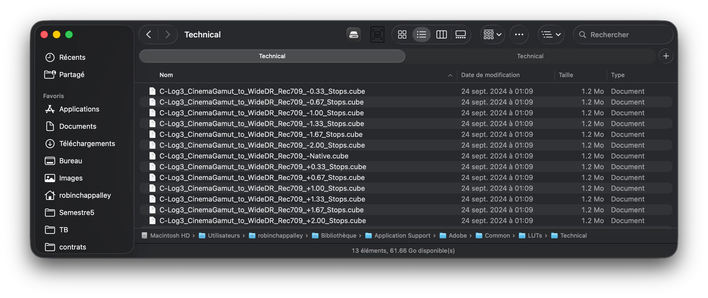Screen dimensions: 708x298
Task: Go forward with the forward arrow
Action: pos(168,35)
